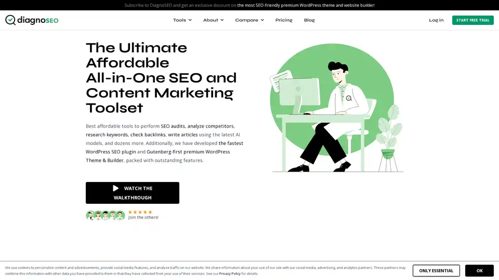Go to the Pricing page
Image resolution: width=499 pixels, height=280 pixels.
tap(284, 20)
